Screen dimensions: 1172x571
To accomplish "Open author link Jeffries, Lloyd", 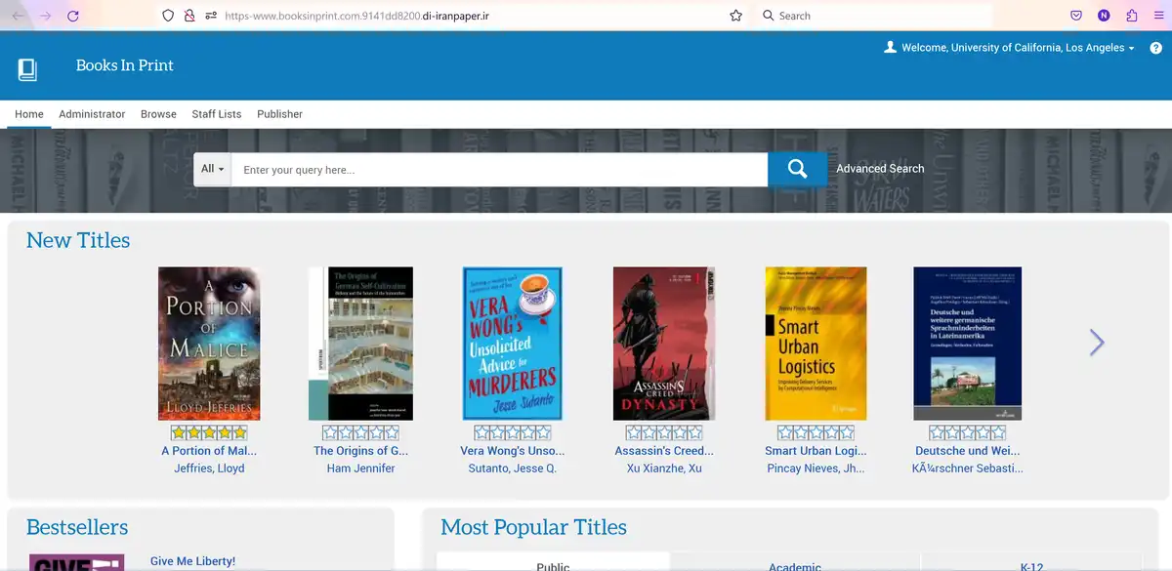I will tap(209, 469).
